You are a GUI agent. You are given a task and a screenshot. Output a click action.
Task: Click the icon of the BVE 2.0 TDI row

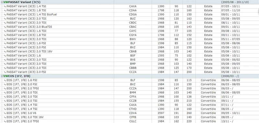click(x=5, y=60)
